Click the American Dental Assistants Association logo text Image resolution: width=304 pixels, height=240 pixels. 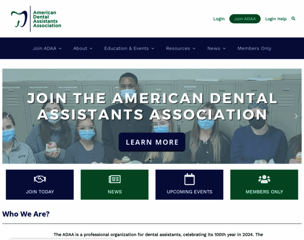click(47, 19)
